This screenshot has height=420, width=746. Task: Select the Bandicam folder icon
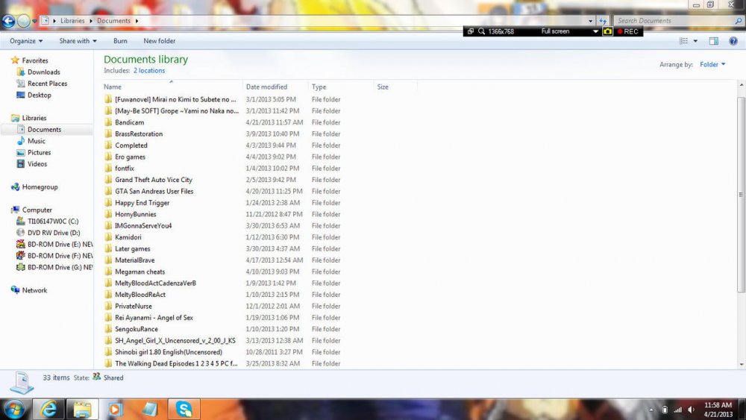pos(108,122)
